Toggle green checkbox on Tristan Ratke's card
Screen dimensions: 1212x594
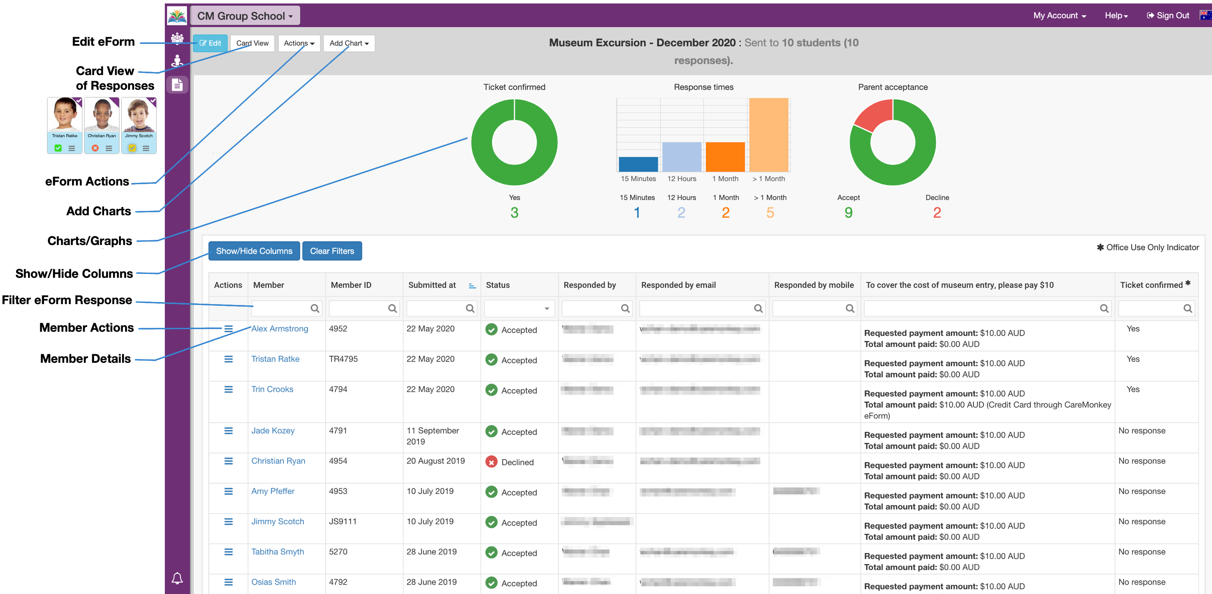[58, 148]
